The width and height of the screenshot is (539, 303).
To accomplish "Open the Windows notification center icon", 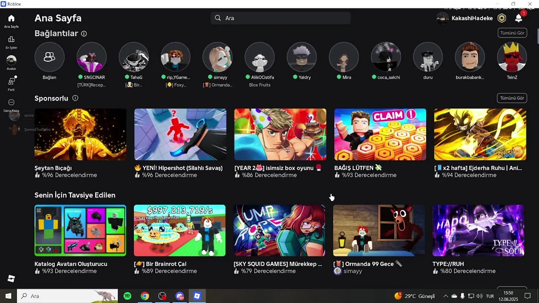I will pos(528,296).
